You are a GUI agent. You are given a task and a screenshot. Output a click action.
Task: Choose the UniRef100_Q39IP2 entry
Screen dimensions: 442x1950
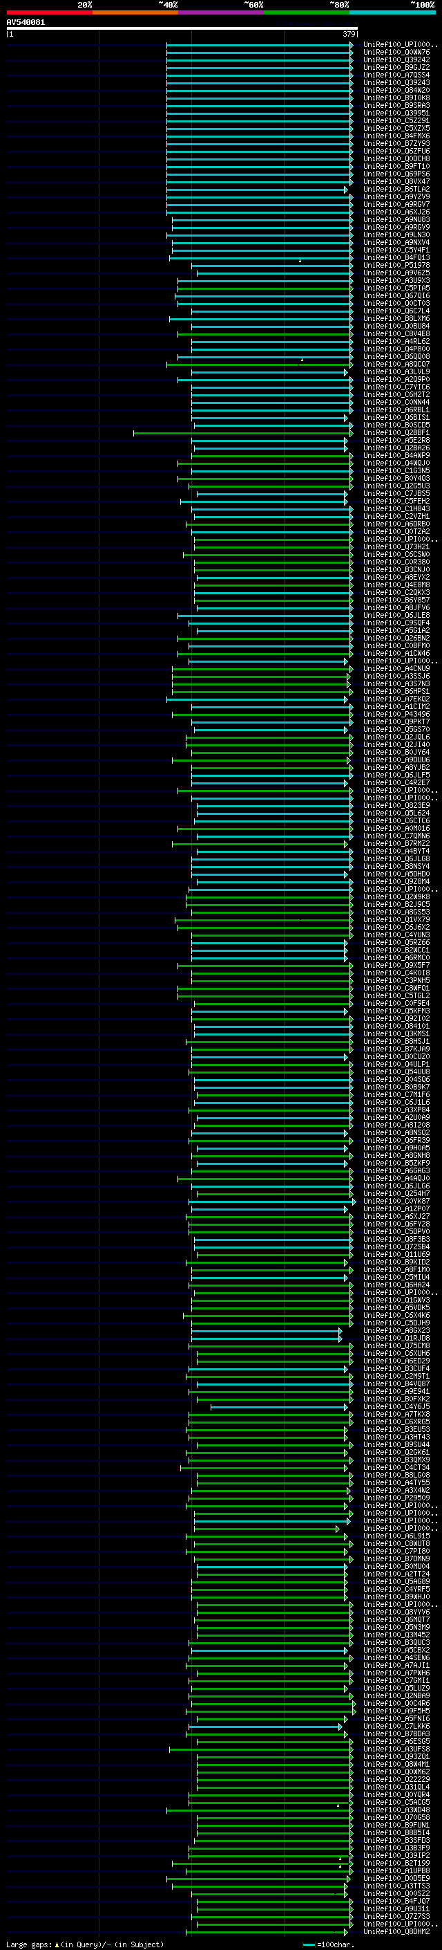click(396, 1855)
